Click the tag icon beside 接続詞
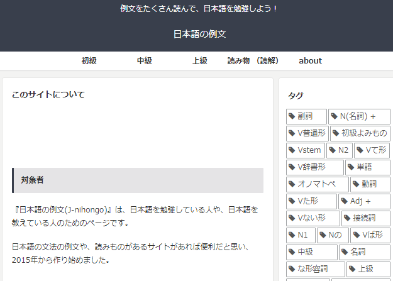Image resolution: width=393 pixels, height=281 pixels. [347, 218]
